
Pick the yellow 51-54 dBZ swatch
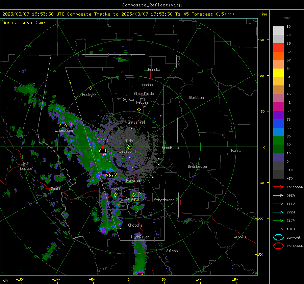(278, 73)
